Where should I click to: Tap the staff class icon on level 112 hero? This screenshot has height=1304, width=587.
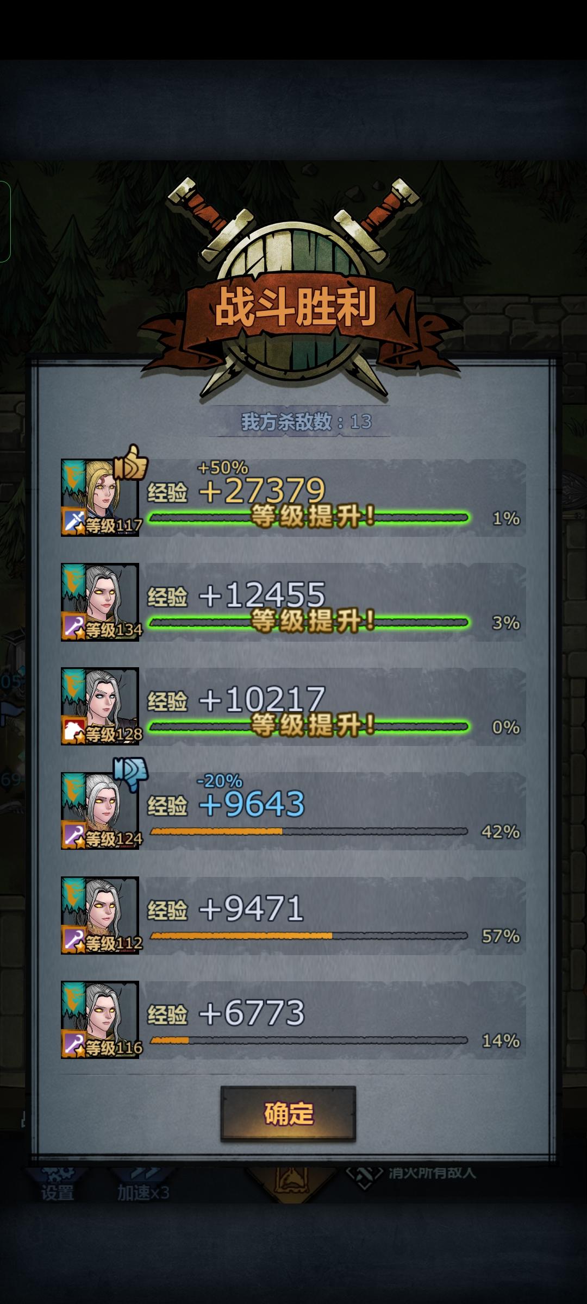point(74,939)
